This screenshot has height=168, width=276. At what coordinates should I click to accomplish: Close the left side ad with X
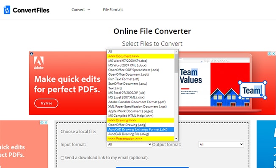coord(46,122)
